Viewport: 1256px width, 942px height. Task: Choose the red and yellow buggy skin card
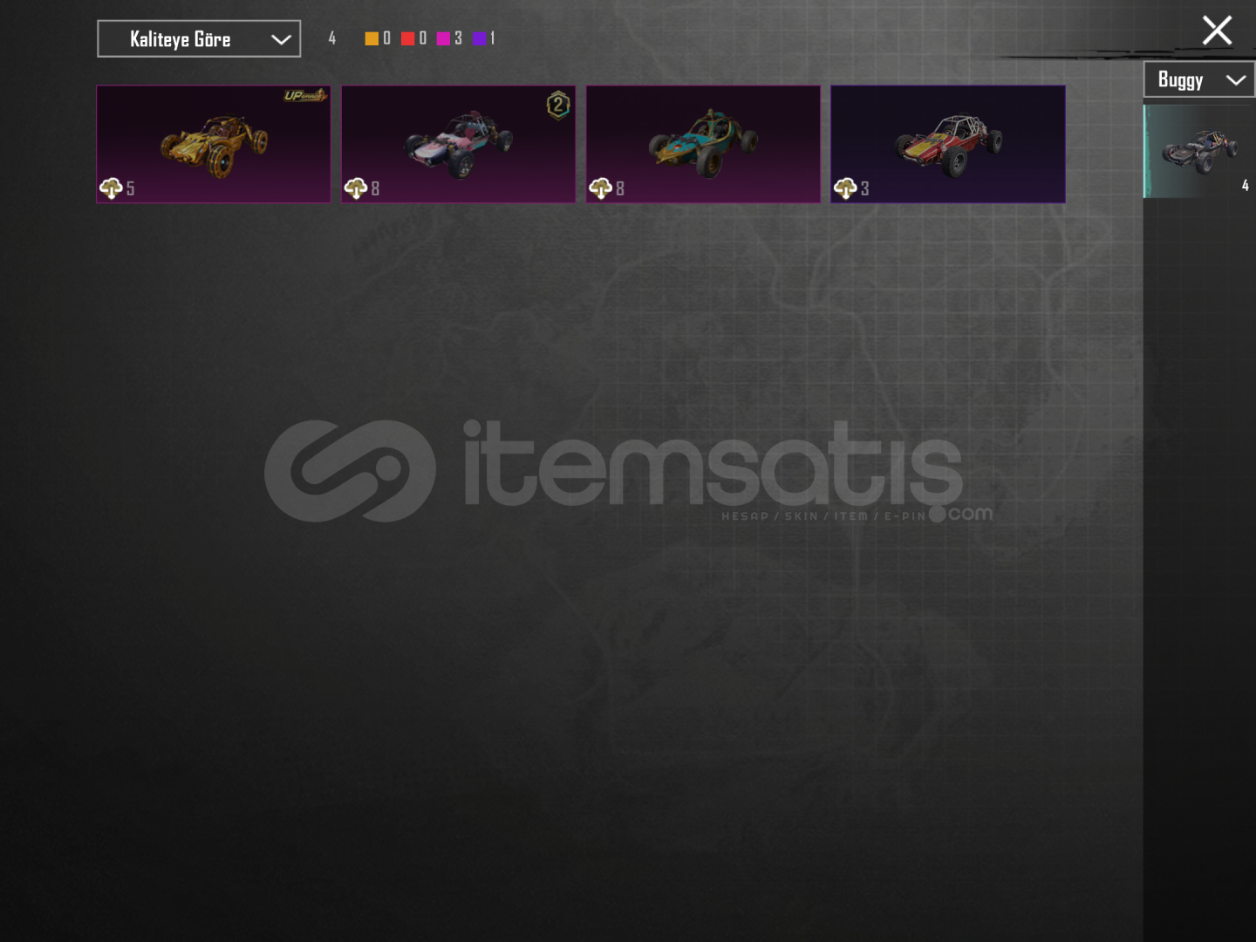pyautogui.click(x=948, y=144)
